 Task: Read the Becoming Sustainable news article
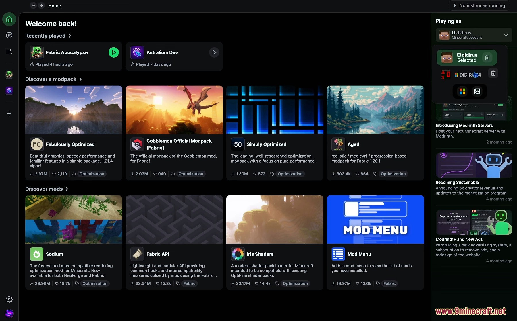click(457, 183)
